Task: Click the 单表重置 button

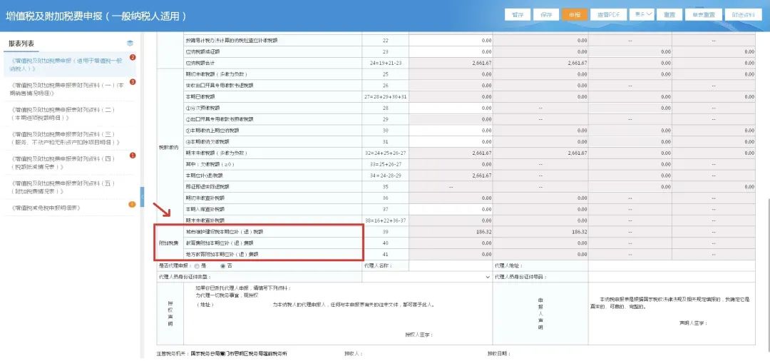Action: tap(703, 15)
